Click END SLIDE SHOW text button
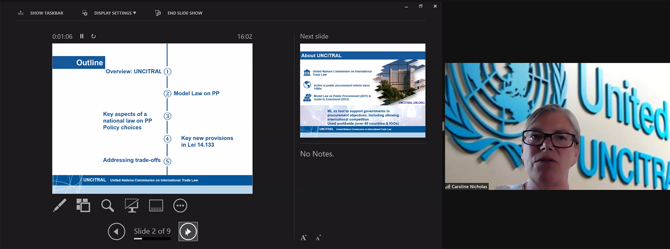670x249 pixels. pos(185,13)
